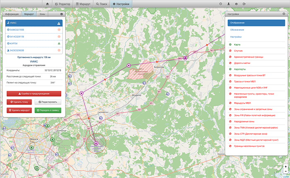Viewport: 290px width, 178px height.
Task: Zoom in the map with plus control
Action: point(285,166)
